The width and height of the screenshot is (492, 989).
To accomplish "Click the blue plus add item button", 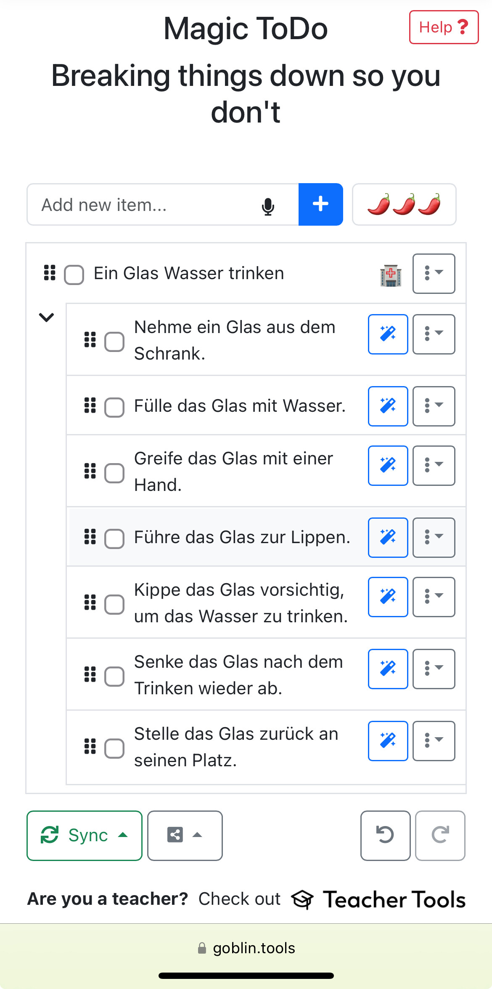I will [x=320, y=205].
